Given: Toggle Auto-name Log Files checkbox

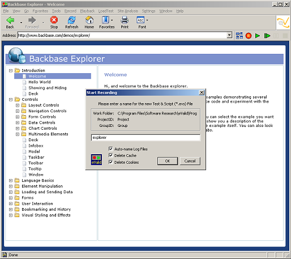Looking at the screenshot, I should coord(111,149).
